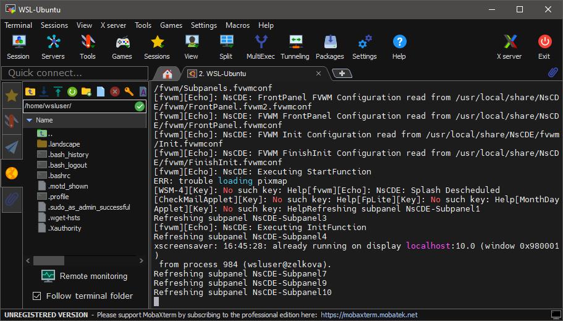Open the Sessions menu
The width and height of the screenshot is (563, 321).
coord(54,25)
